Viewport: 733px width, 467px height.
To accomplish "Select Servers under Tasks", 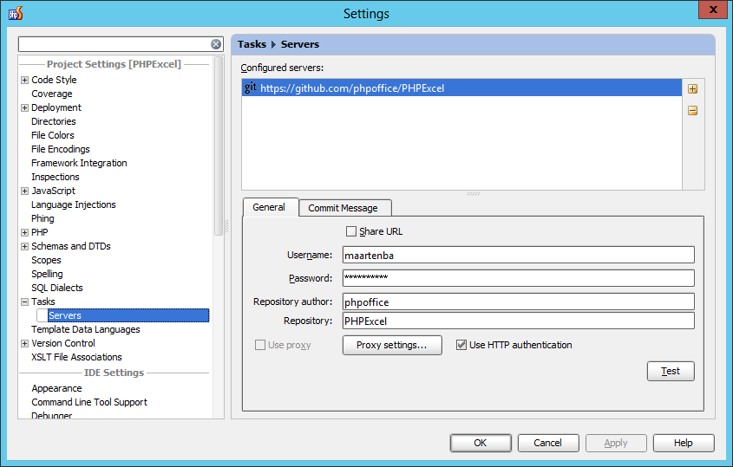I will point(128,315).
